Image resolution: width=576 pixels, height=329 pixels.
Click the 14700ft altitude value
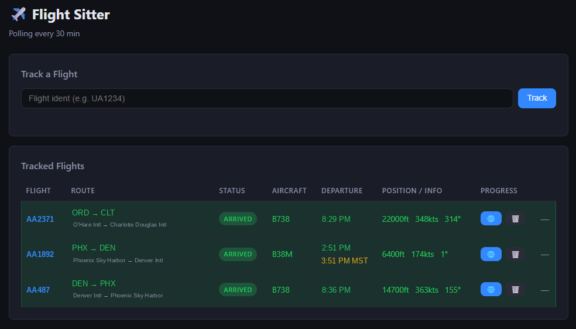[395, 290]
